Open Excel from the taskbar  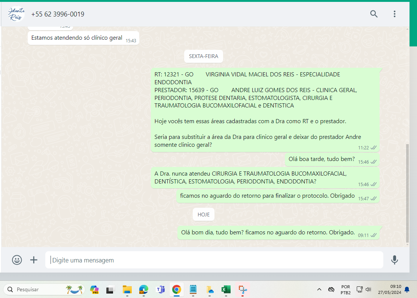tap(226, 289)
